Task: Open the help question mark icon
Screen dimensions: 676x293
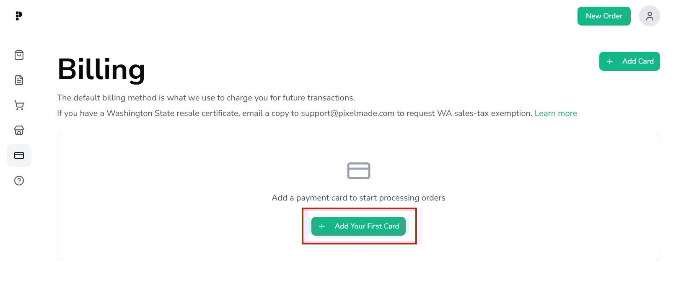Action: pos(19,181)
